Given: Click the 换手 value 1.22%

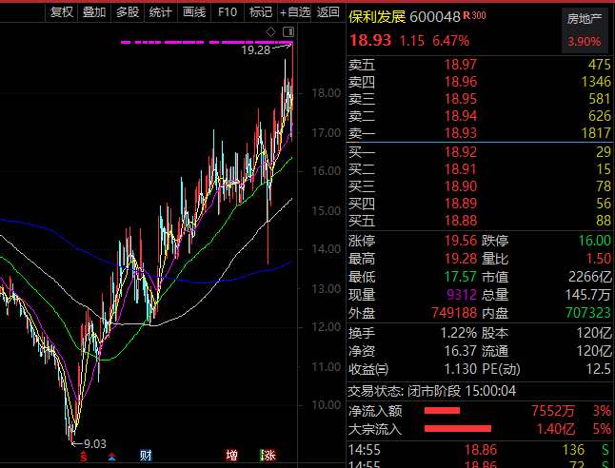Looking at the screenshot, I should (x=459, y=333).
